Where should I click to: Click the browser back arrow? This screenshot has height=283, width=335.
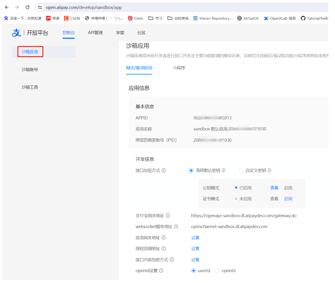click(7, 7)
